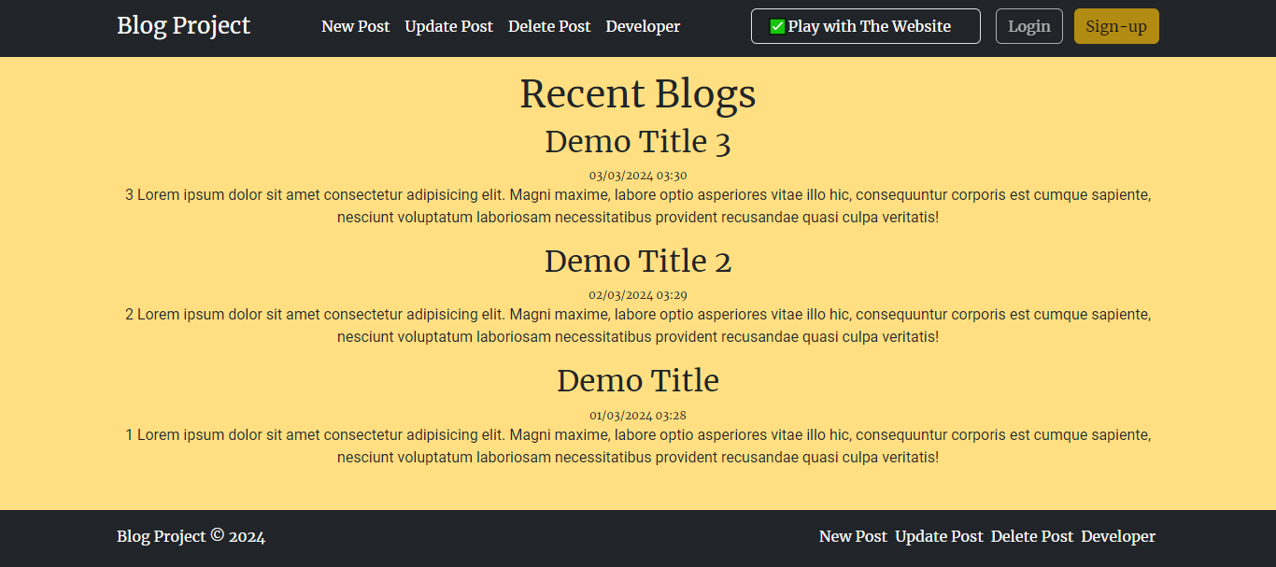Go to Delete Post in the footer
The height and width of the screenshot is (567, 1276).
pyautogui.click(x=1032, y=536)
